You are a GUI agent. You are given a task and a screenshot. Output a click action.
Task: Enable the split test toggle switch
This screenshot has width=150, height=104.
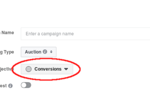pyautogui.click(x=26, y=85)
